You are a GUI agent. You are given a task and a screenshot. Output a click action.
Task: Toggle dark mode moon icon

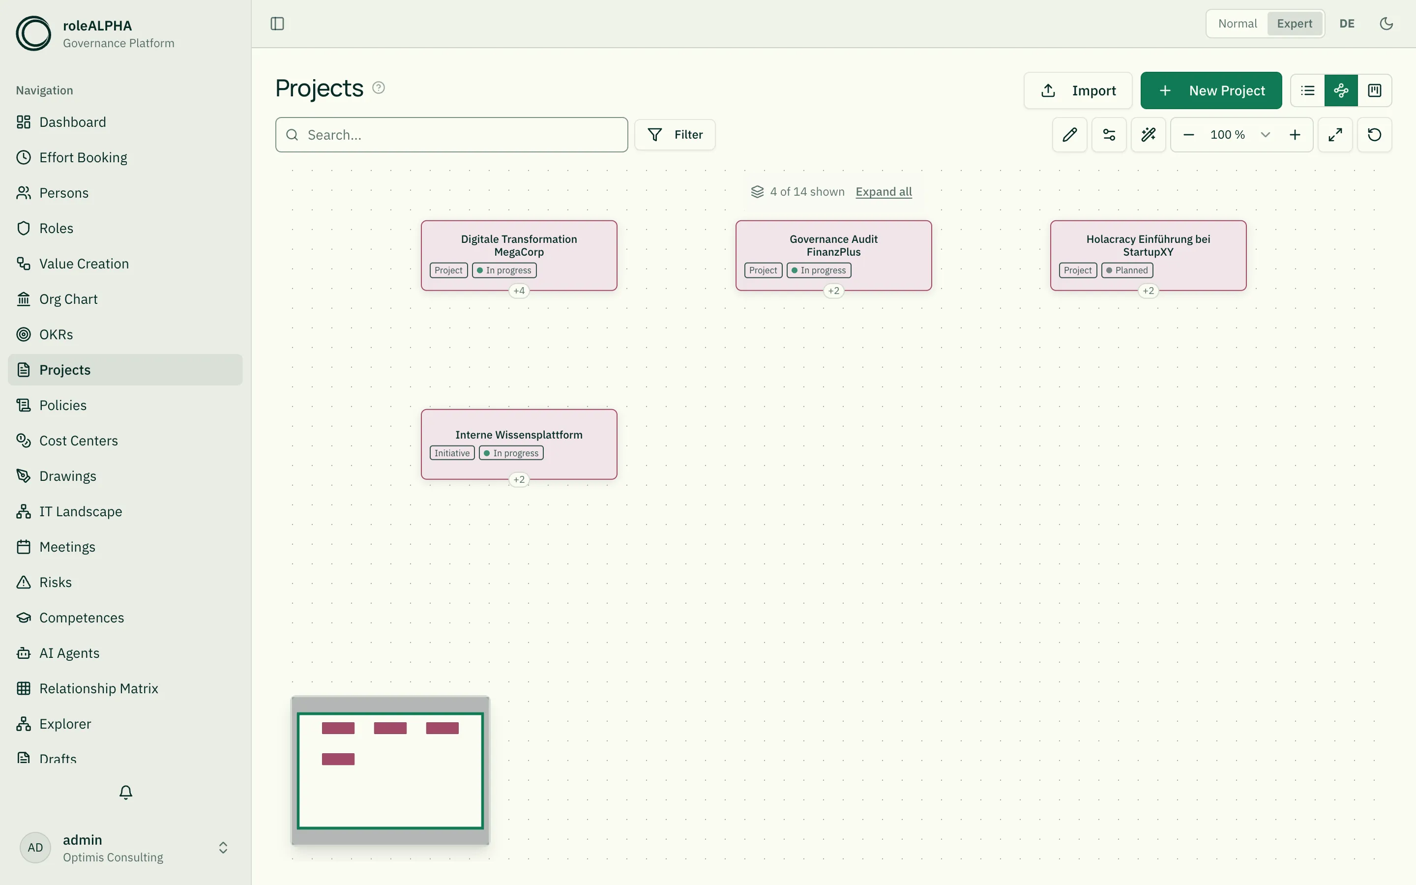pos(1386,24)
